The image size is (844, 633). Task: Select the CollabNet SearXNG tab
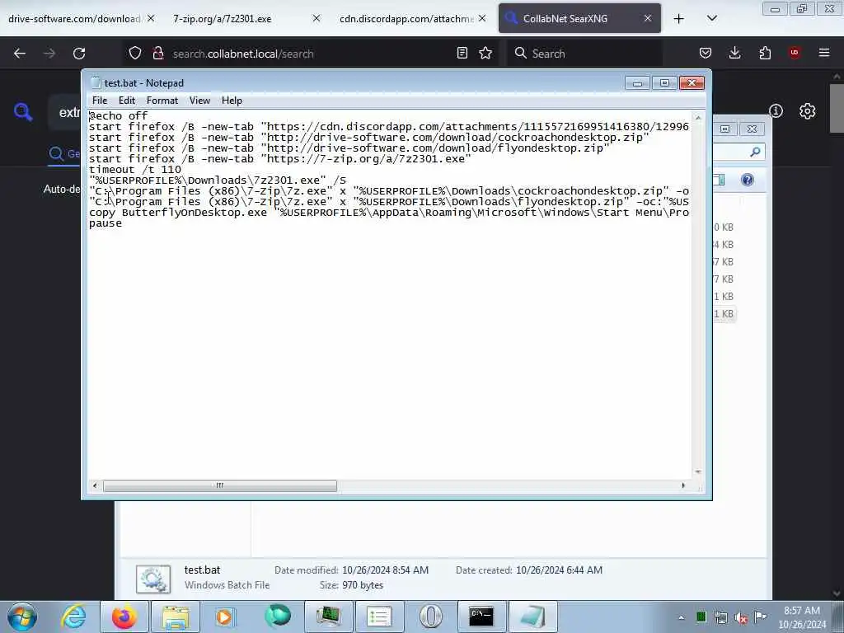pos(565,19)
